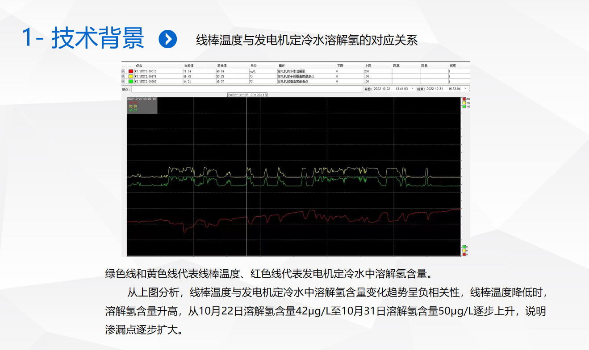Click the blue arrow icon beside 技术背景
589x350 pixels.
(x=168, y=39)
